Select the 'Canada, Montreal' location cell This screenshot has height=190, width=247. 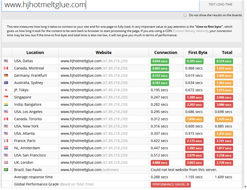tap(35, 68)
